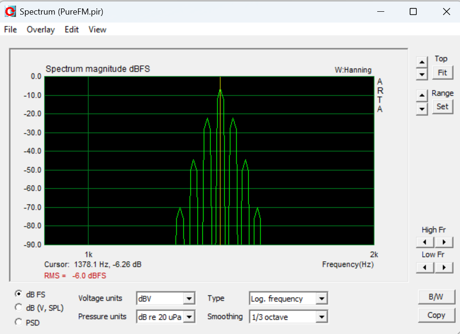The image size is (460, 334).
Task: Click the Copy button
Action: coord(436,315)
